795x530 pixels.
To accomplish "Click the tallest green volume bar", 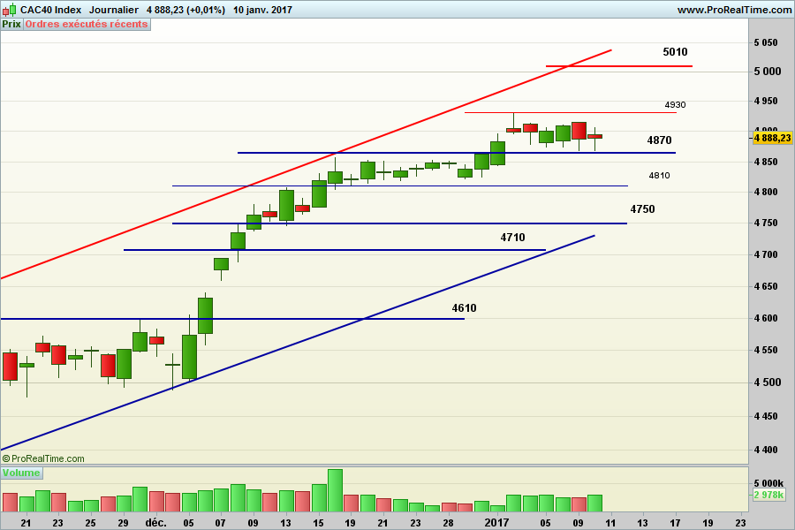I will pyautogui.click(x=335, y=491).
